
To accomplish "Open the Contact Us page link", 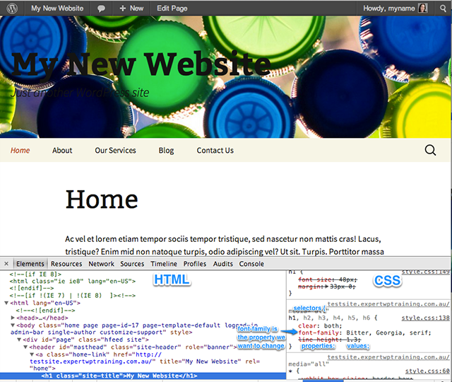I will tap(215, 151).
